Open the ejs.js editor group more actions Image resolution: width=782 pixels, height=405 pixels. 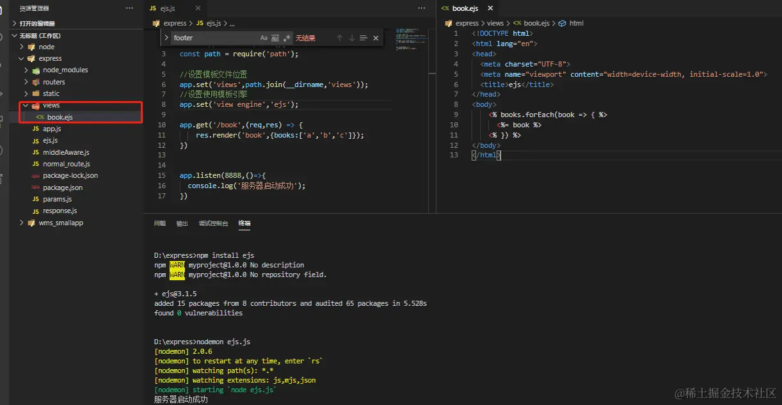(421, 8)
